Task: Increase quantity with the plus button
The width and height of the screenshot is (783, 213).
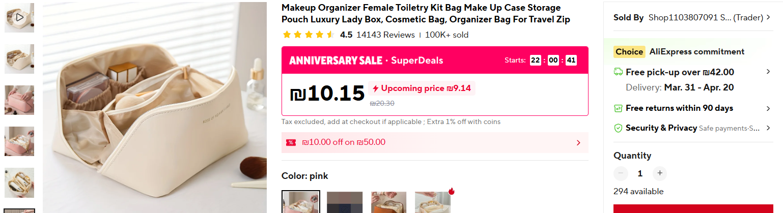Action: [659, 173]
